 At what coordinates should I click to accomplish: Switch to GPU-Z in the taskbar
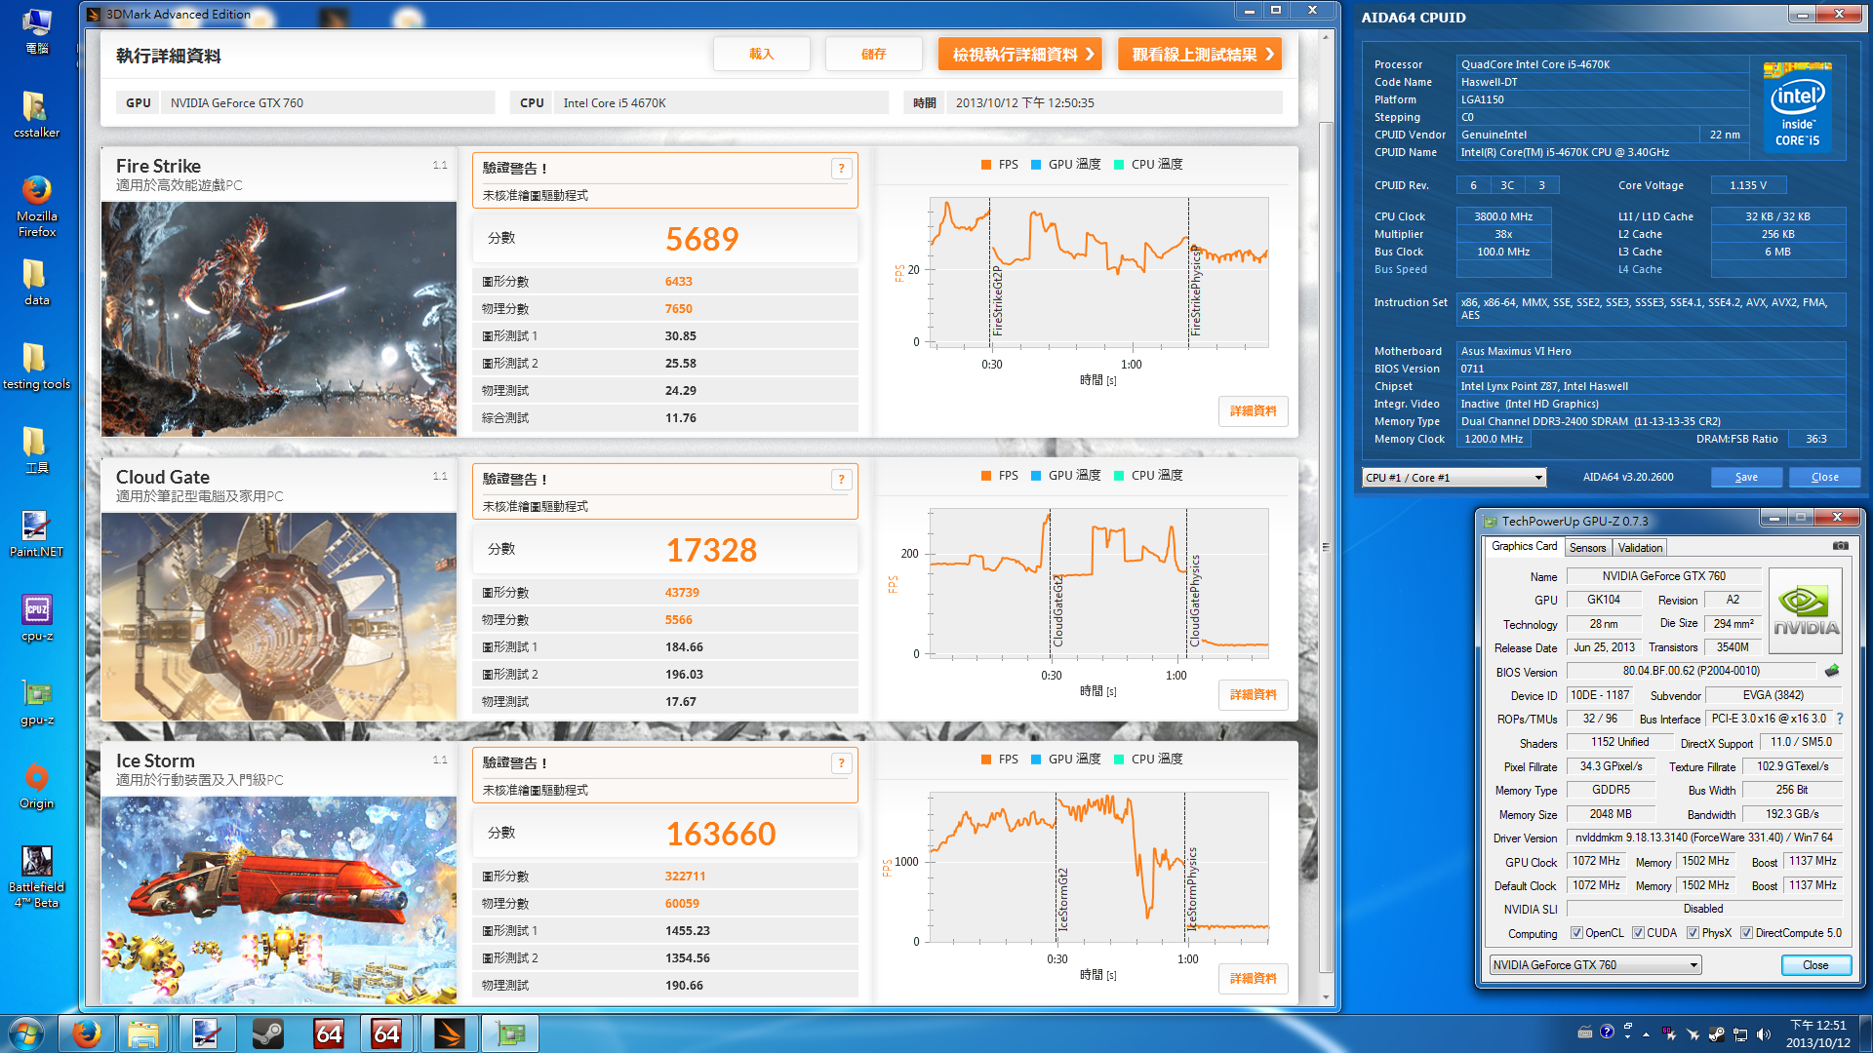point(510,1033)
